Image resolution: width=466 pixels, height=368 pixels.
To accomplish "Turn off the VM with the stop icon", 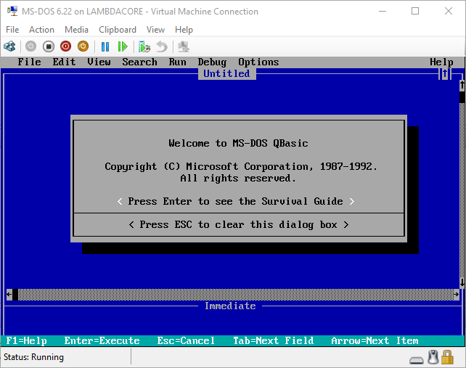I will pos(49,46).
